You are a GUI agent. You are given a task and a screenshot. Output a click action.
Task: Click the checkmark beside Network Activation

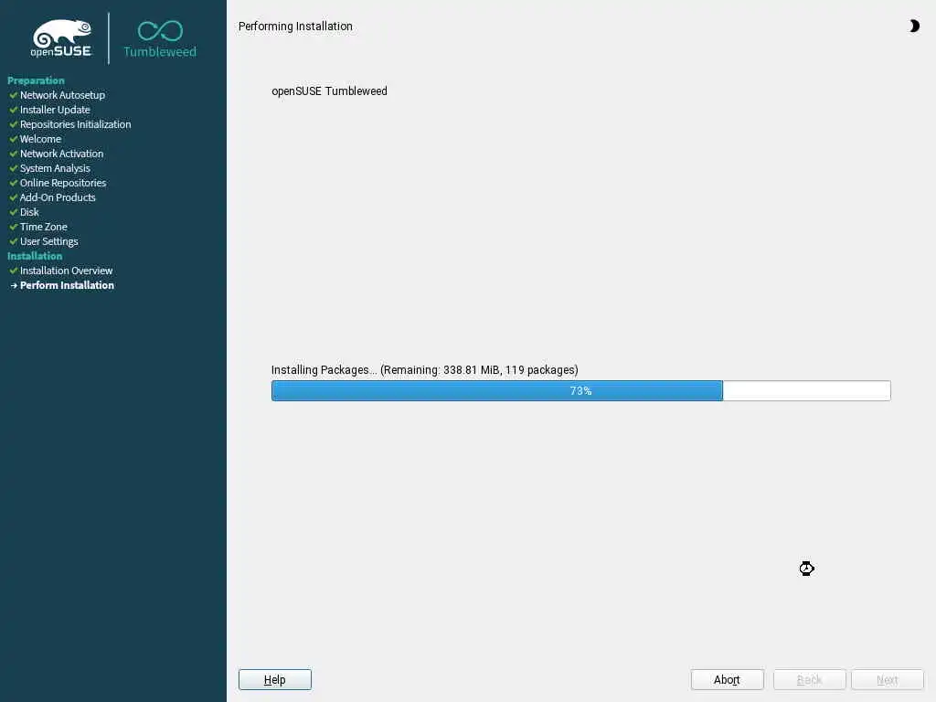(x=13, y=154)
